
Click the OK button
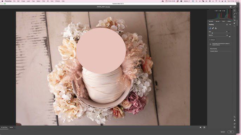coord(230,132)
